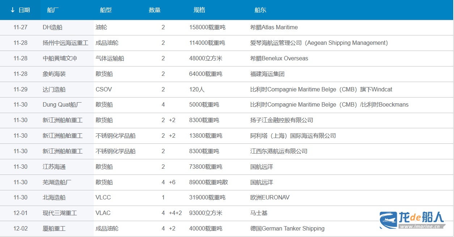
Task: Click the 319000载重吨 spec cell
Action: [x=207, y=198]
